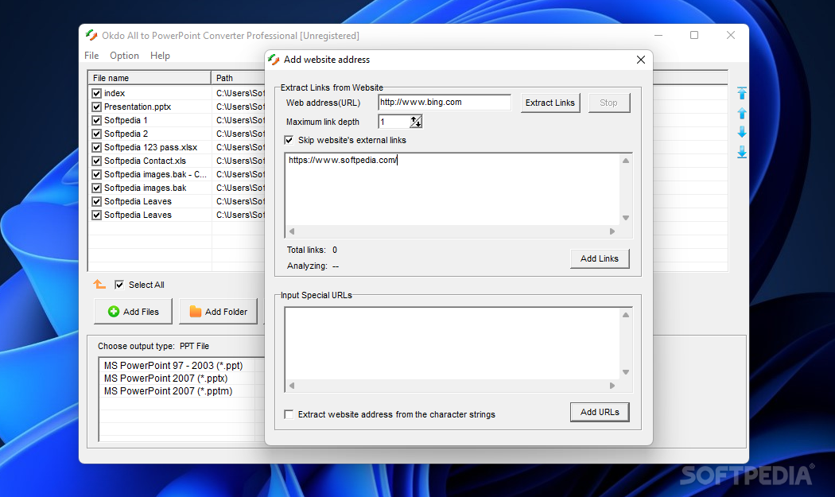Click the Maximum link depth value field
835x497 pixels.
coord(394,122)
